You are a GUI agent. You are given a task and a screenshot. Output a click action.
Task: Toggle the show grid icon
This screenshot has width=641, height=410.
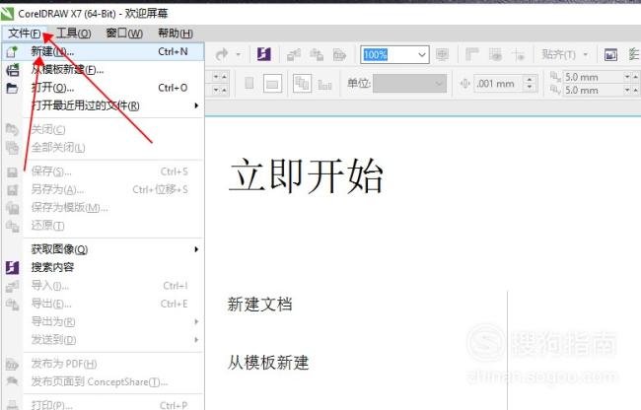pos(495,54)
